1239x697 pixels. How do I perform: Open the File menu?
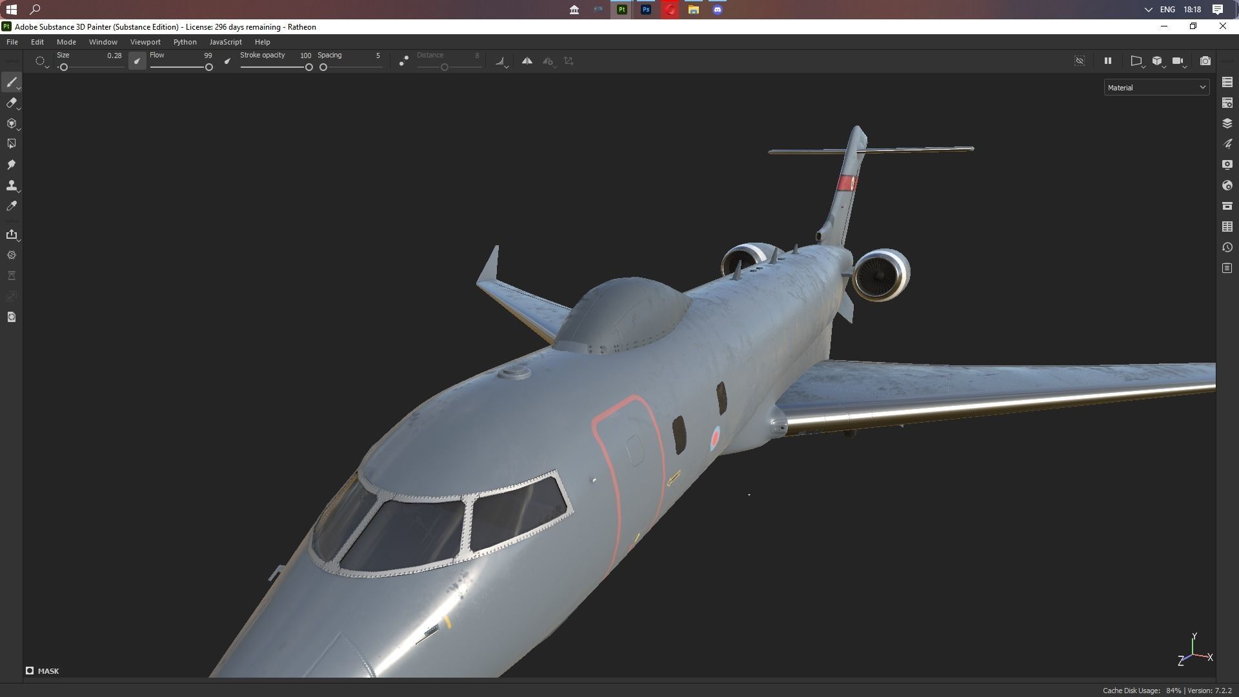[x=12, y=42]
